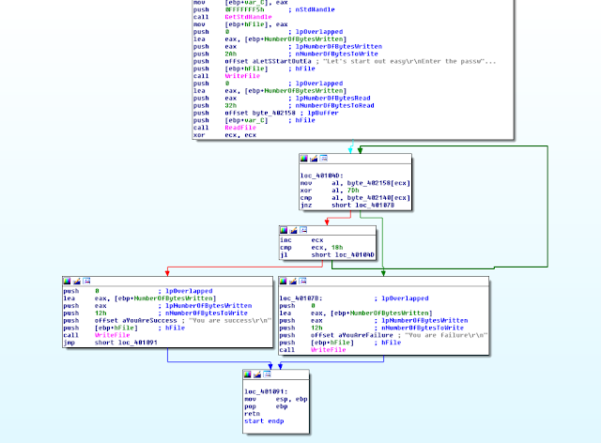The width and height of the screenshot is (601, 443).
Task: Click the ReadFile call
Action: point(240,128)
